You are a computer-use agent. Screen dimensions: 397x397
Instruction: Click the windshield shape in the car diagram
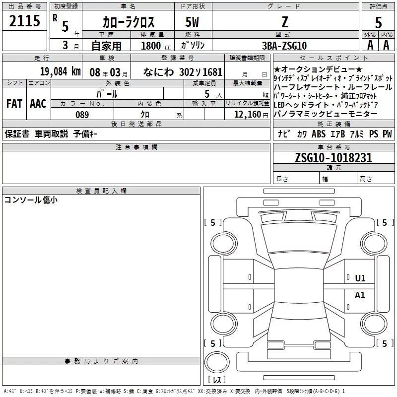[299, 239]
